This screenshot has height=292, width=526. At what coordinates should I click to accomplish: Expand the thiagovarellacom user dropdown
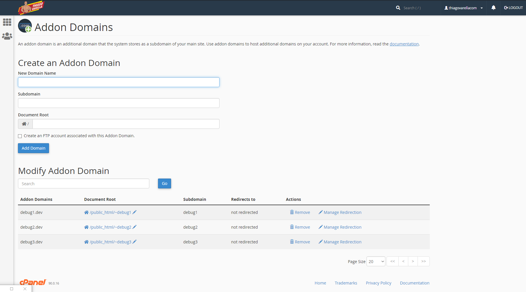tap(463, 8)
